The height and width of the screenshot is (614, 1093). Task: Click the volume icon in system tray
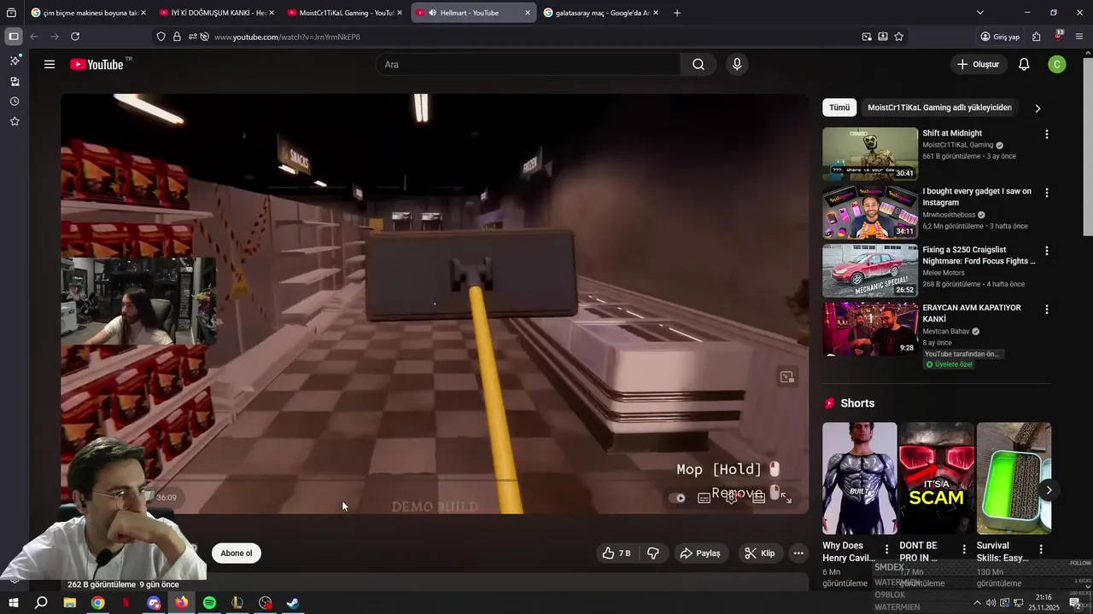pos(991,603)
